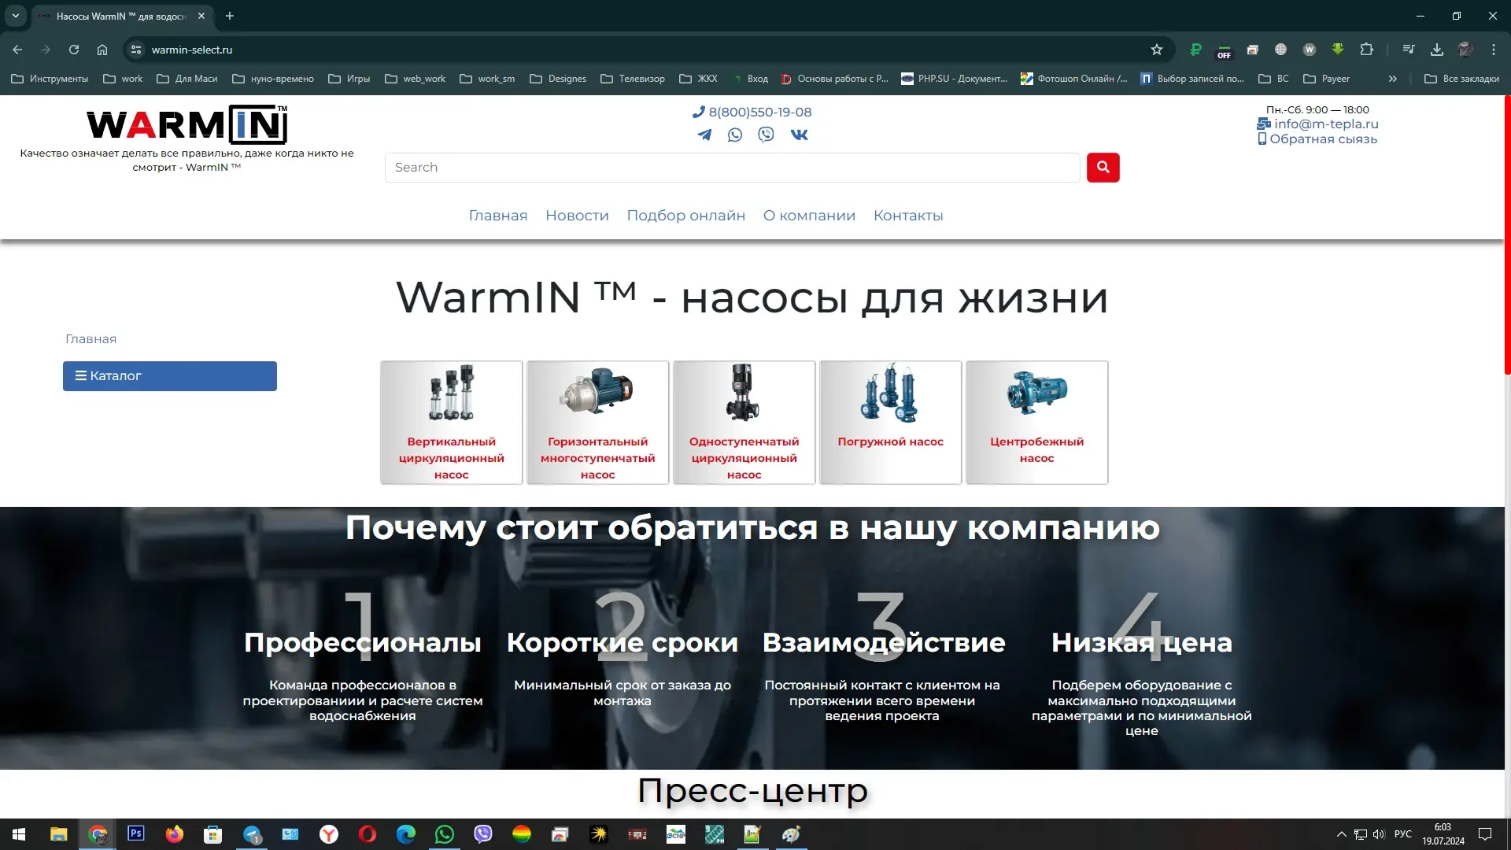1511x850 pixels.
Task: Open email link info@m-tepla.ru
Action: [x=1317, y=124]
